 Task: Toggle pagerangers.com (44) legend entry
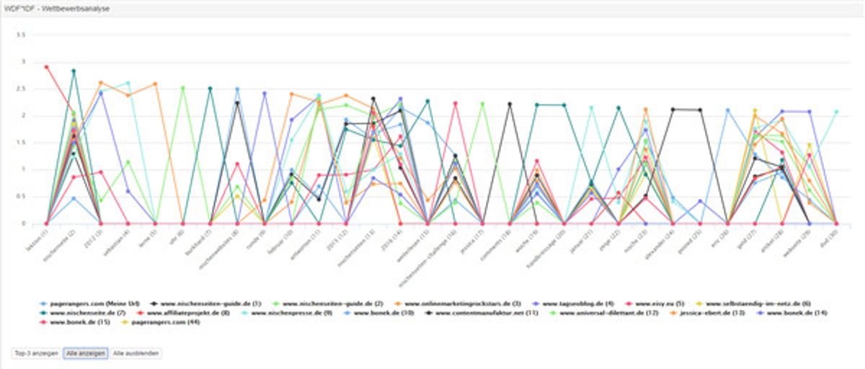161,322
